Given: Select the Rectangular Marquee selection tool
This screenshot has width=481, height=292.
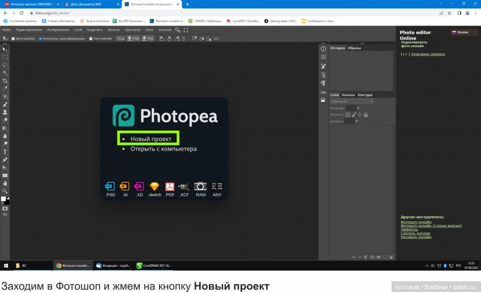Looking at the screenshot, I should point(5,57).
